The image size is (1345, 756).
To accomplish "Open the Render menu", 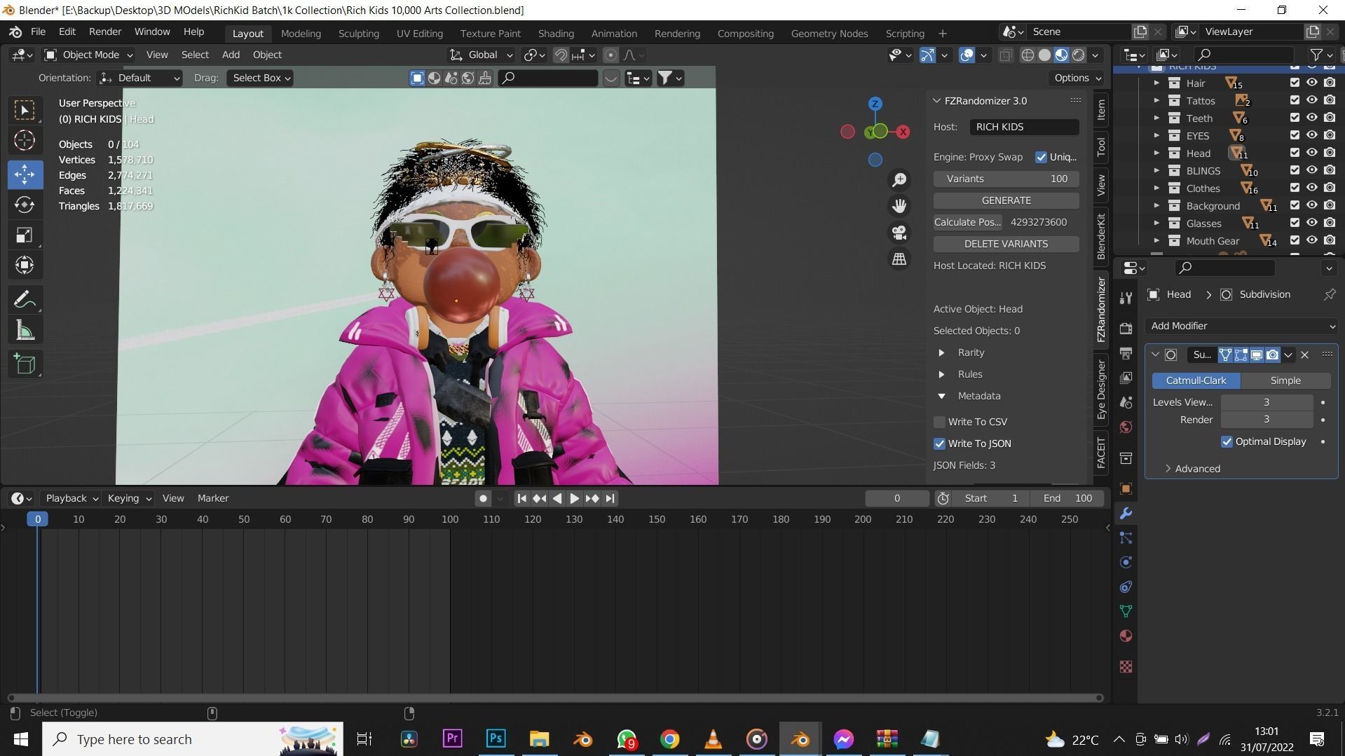I will pyautogui.click(x=105, y=32).
